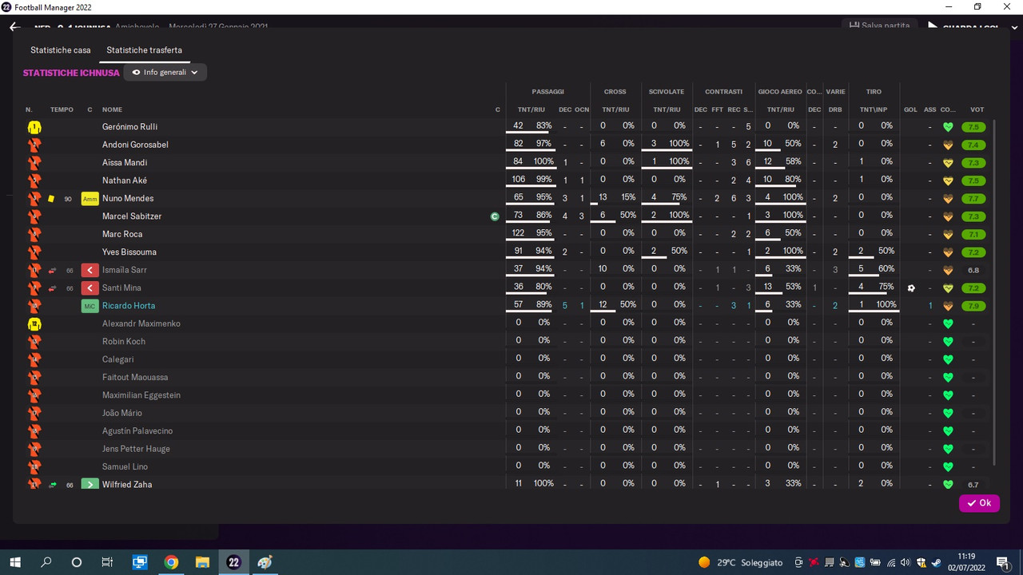Viewport: 1023px width, 575px height.
Task: Select Samuel Lino name
Action: [124, 466]
